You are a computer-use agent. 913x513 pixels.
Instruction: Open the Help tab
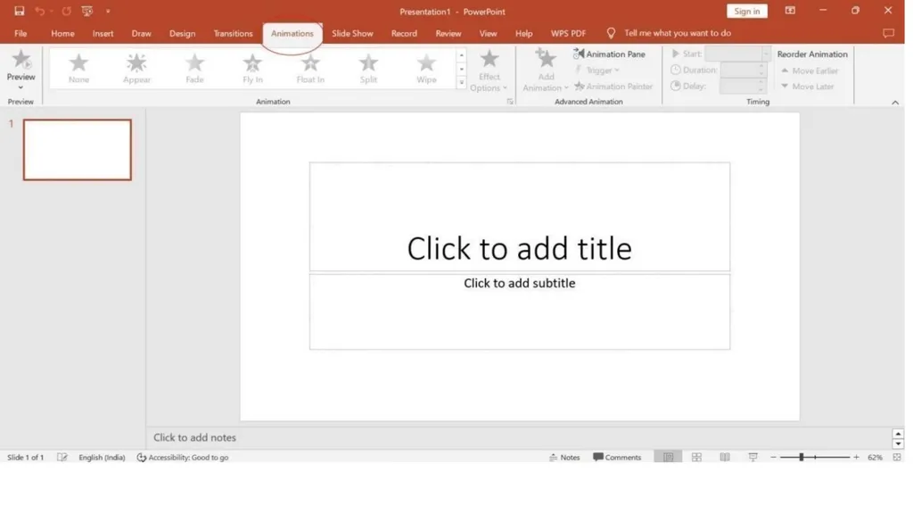tap(524, 33)
